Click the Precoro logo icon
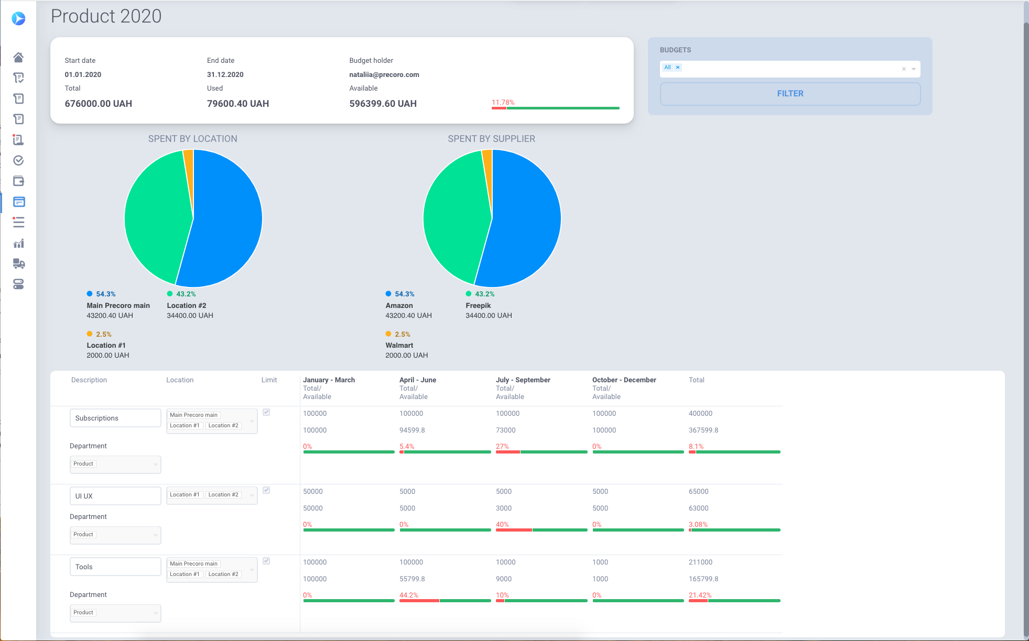The image size is (1029, 641). coord(18,18)
